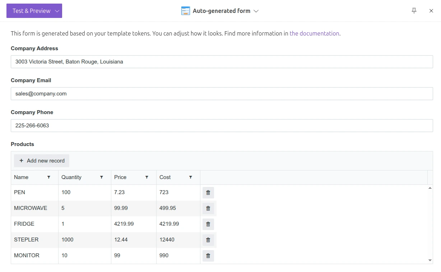441x272 pixels.
Task: Edit the Company Phone field
Action: [x=222, y=126]
